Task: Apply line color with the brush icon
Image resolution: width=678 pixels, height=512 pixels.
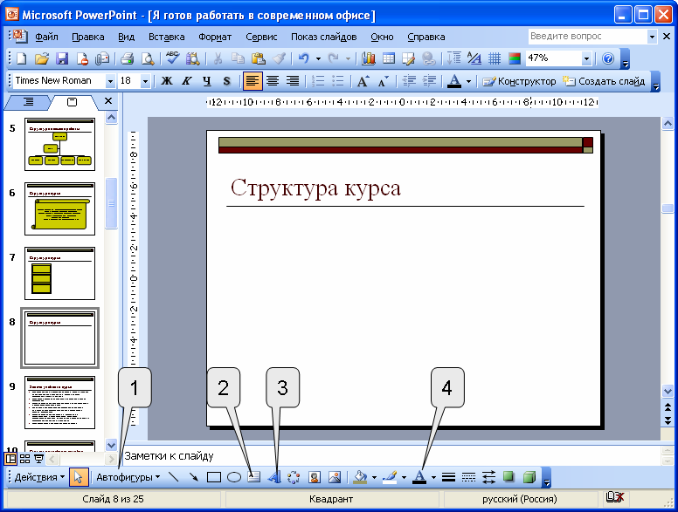Action: pos(390,477)
